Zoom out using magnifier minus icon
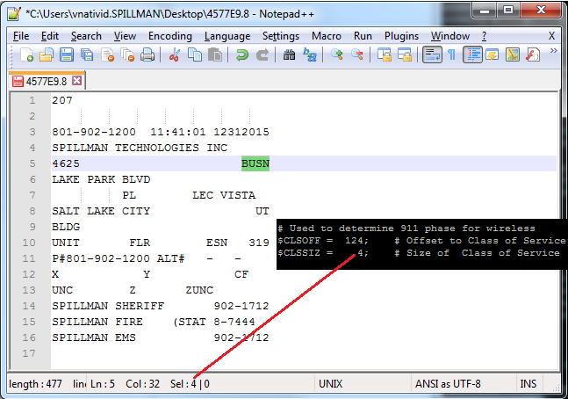This screenshot has width=568, height=399. tap(357, 55)
